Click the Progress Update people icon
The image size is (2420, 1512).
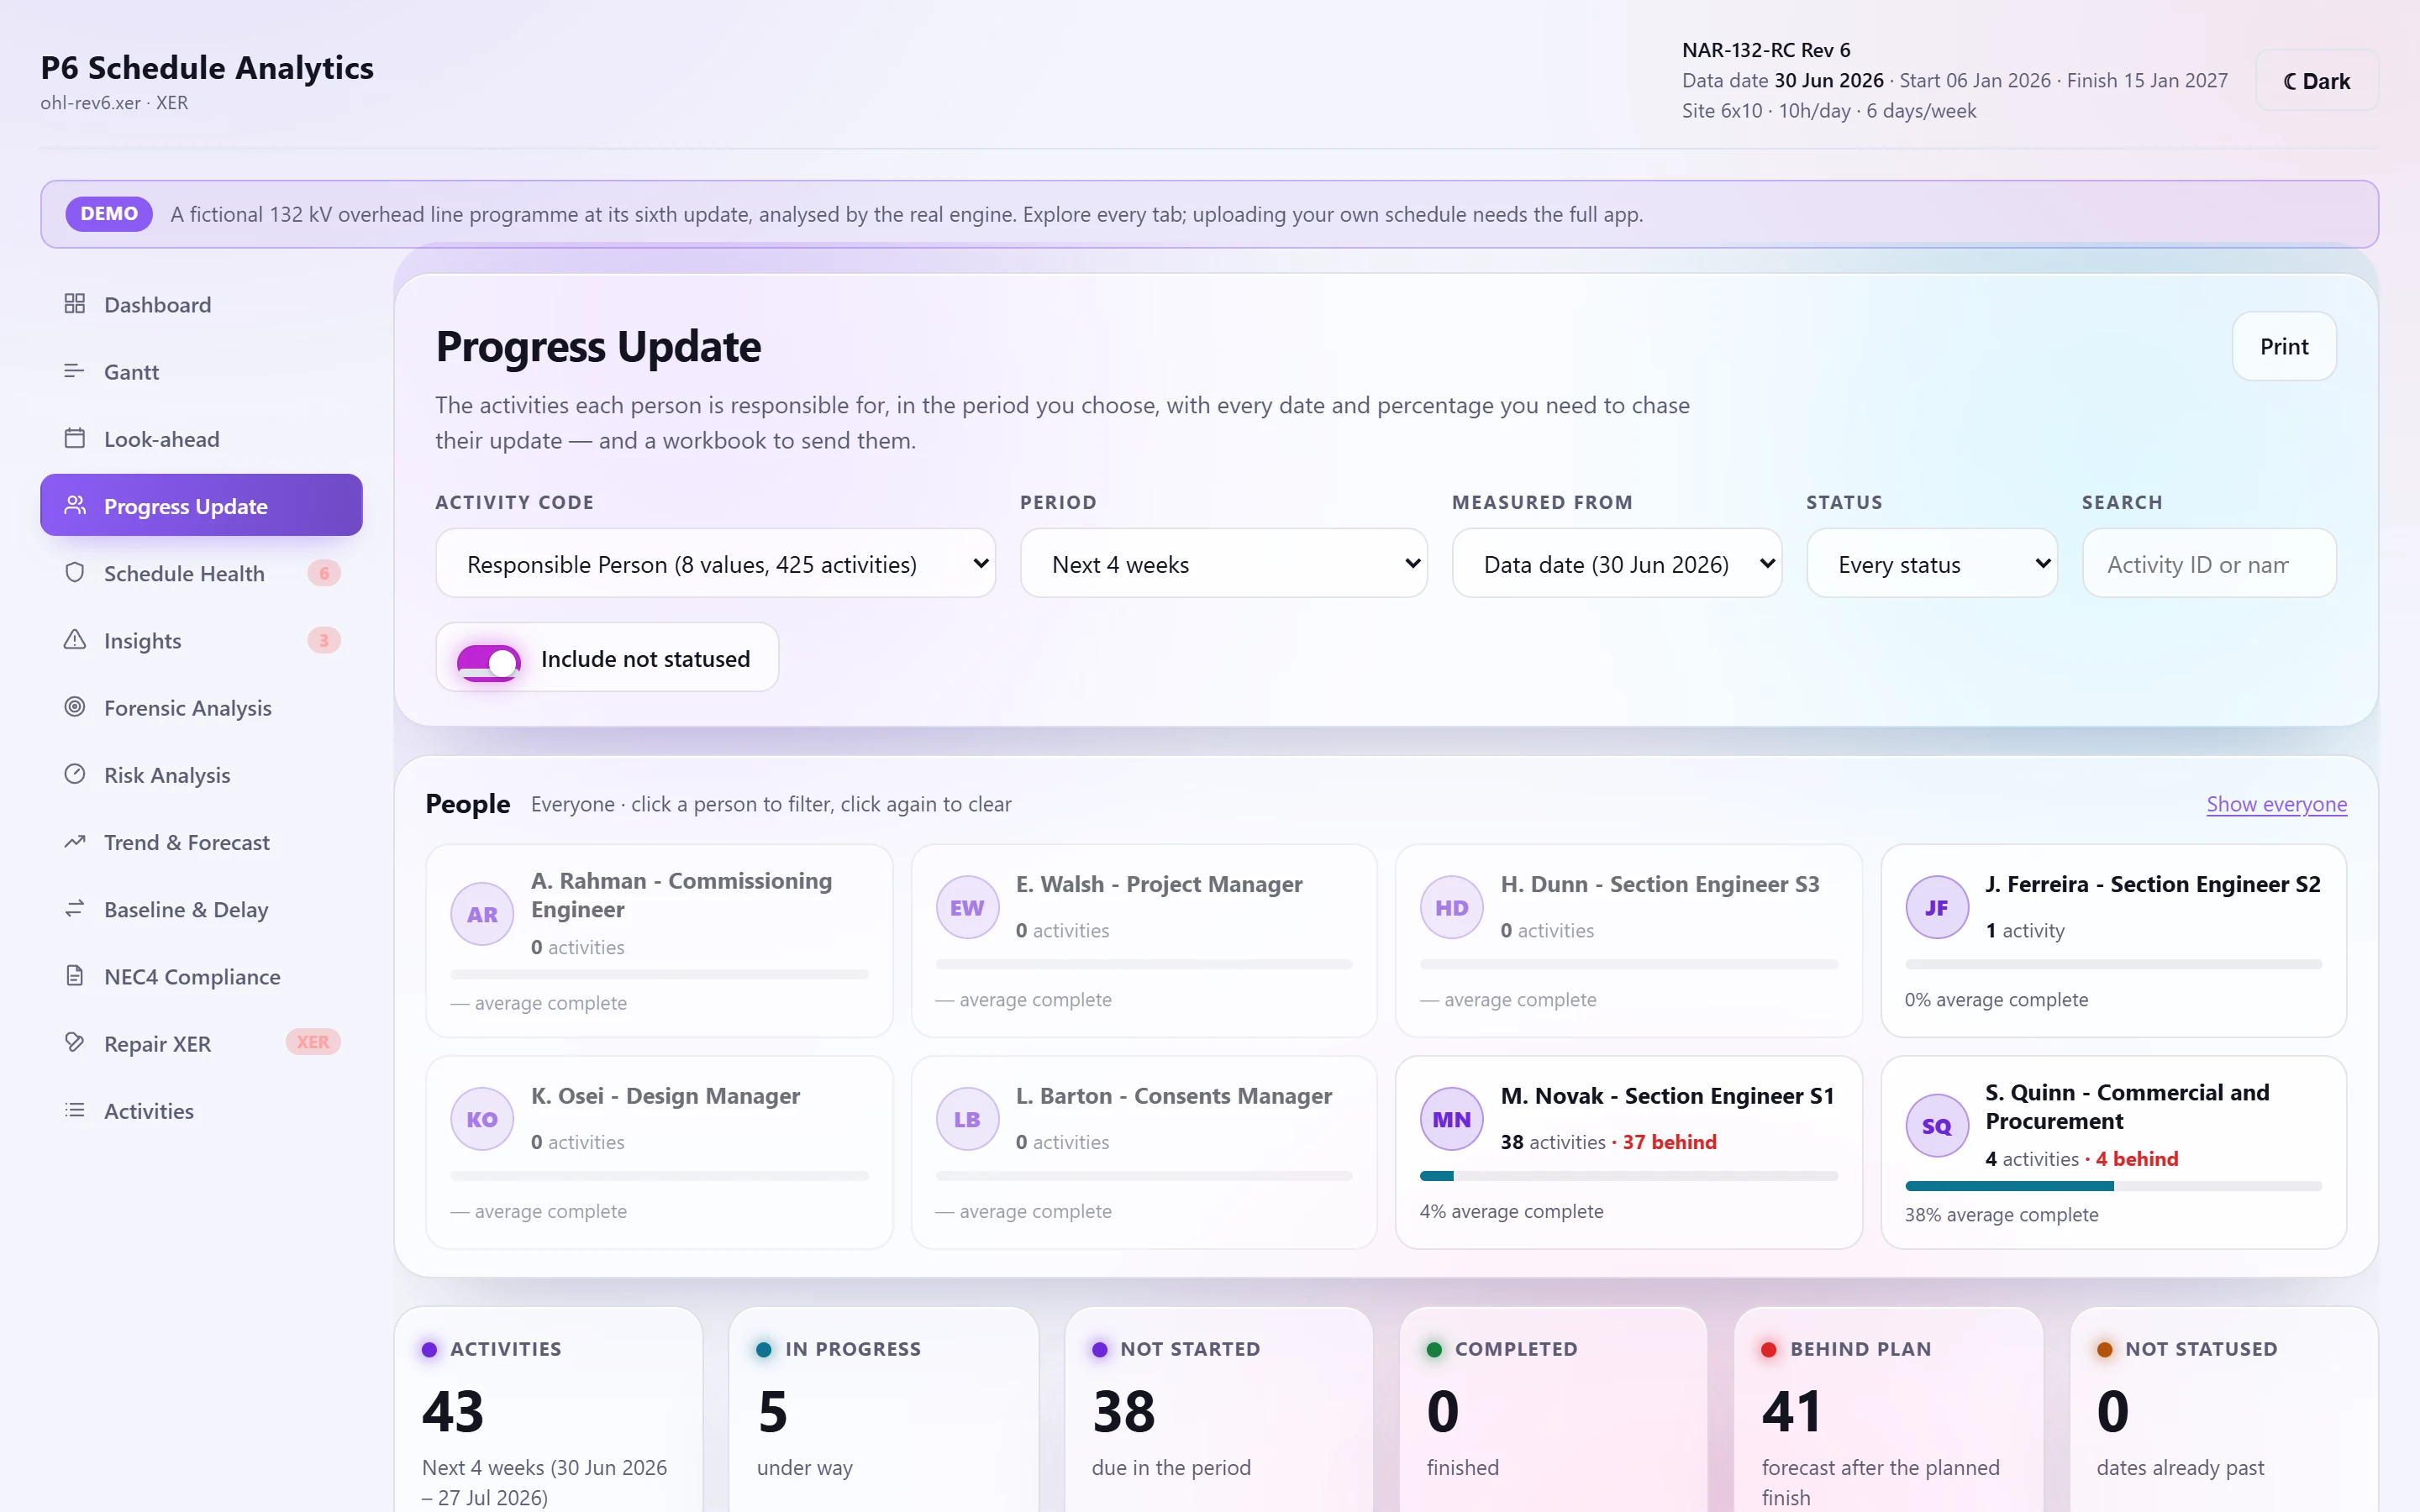pos(75,505)
